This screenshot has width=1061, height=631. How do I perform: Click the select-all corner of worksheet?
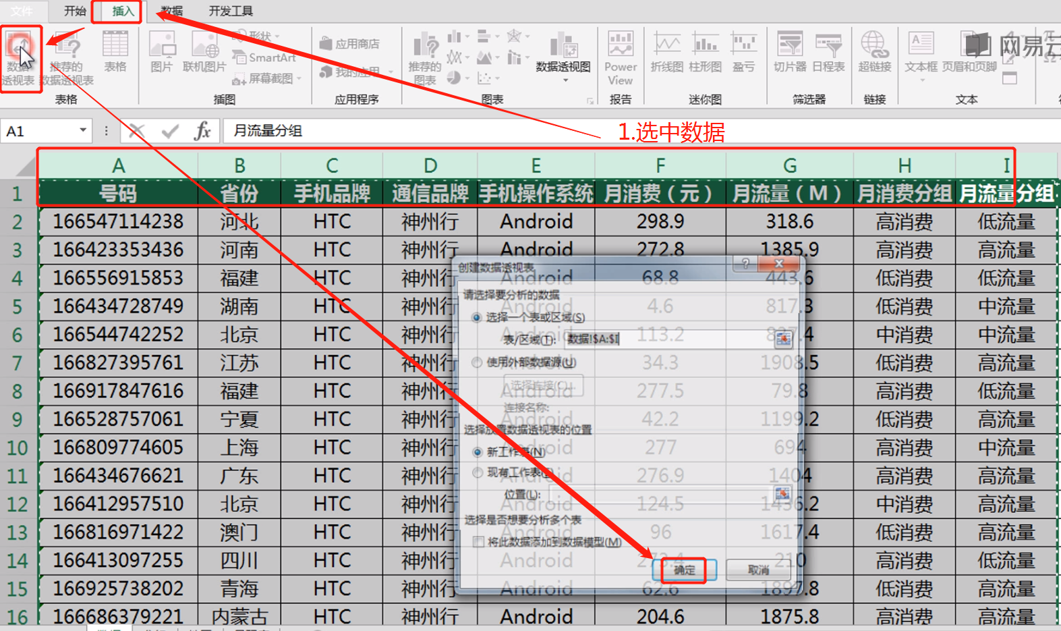click(19, 165)
